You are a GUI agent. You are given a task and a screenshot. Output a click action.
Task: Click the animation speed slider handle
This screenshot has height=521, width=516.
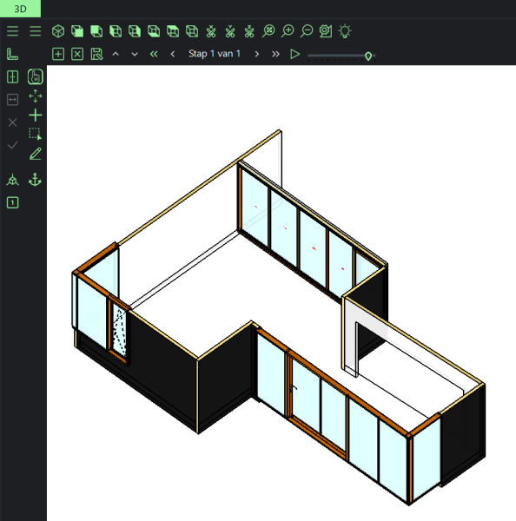(x=368, y=56)
